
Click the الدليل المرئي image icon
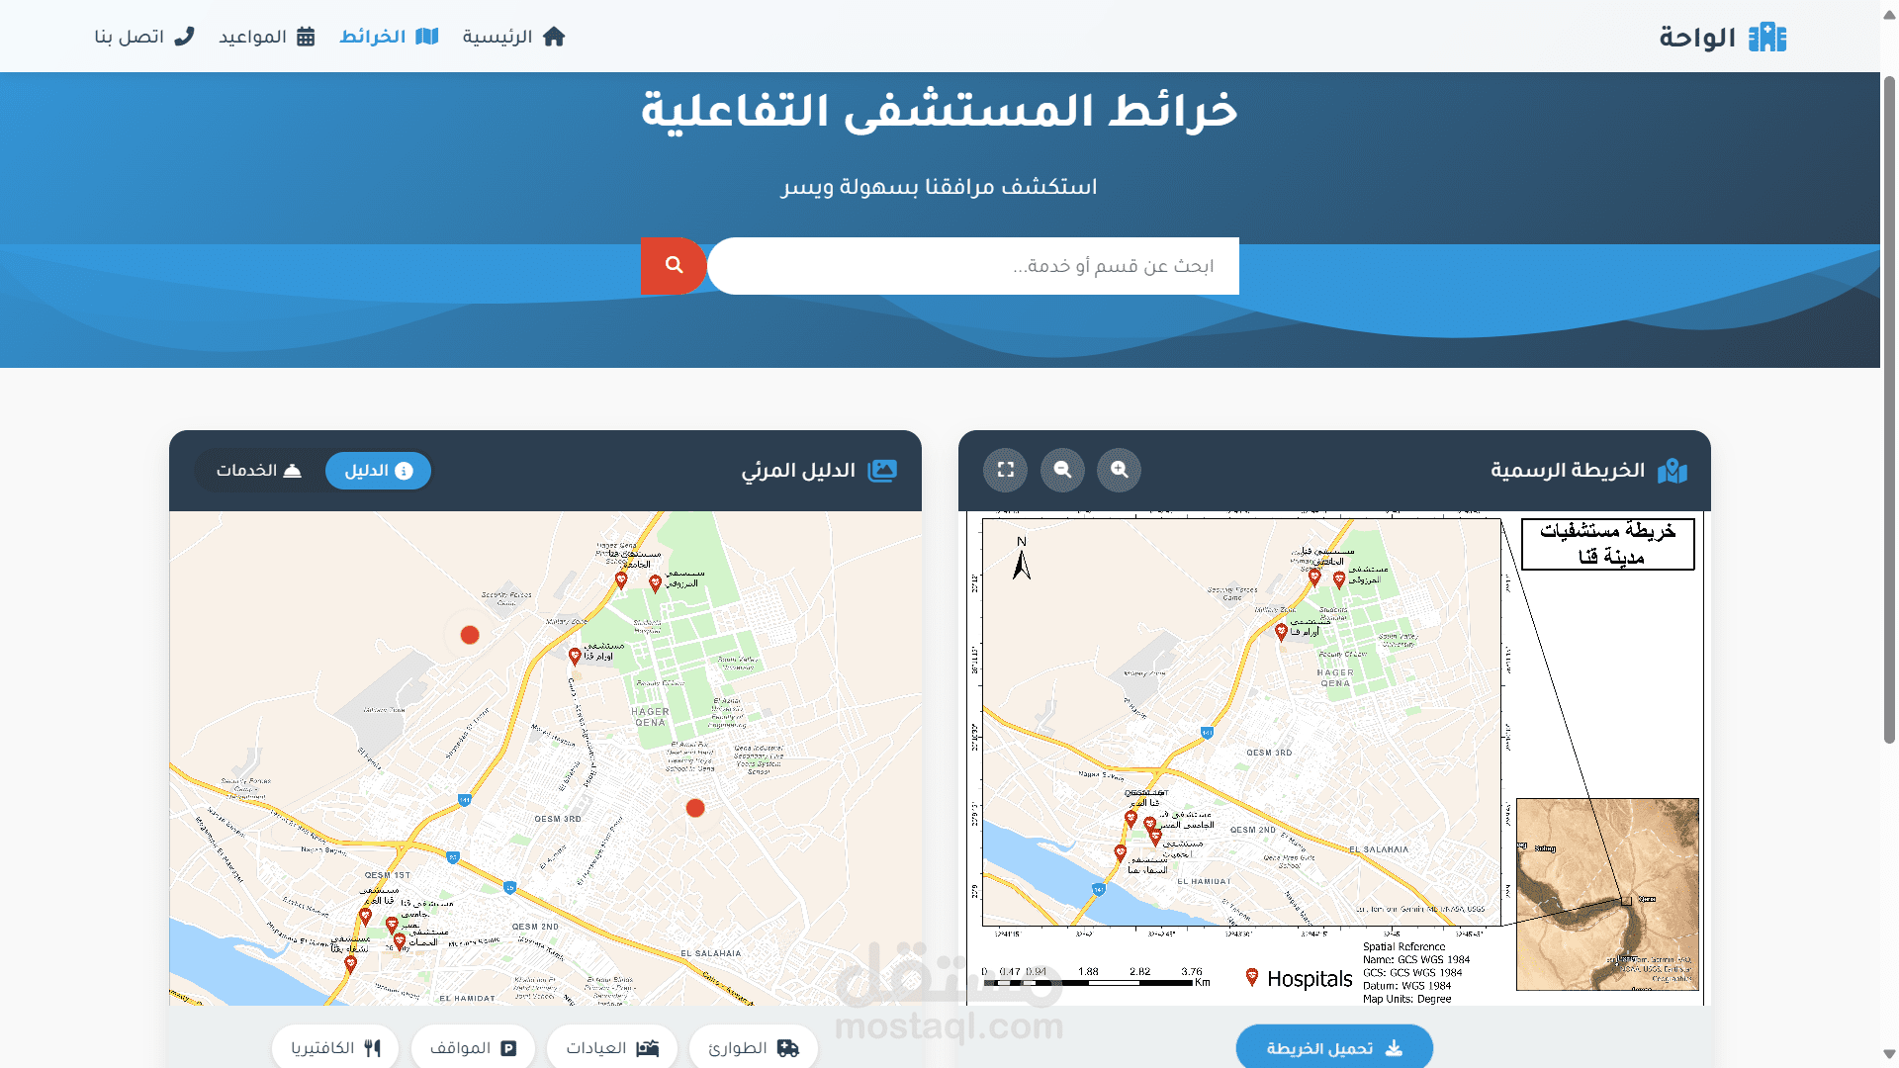(882, 471)
